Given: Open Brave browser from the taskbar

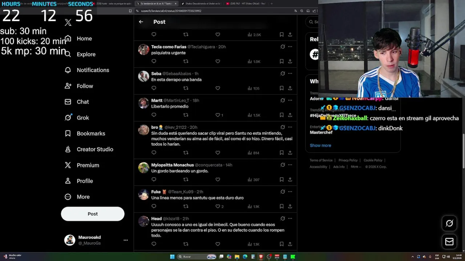Looking at the screenshot, I should [x=261, y=257].
